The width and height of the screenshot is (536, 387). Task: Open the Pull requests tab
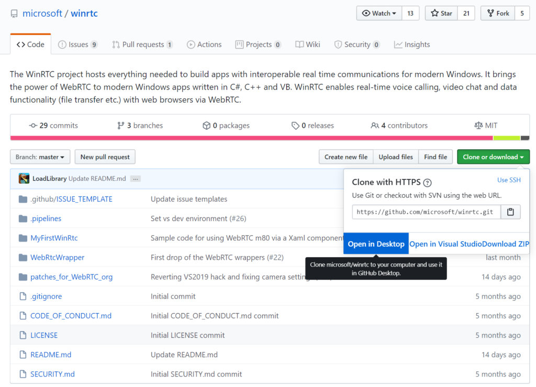click(x=142, y=45)
